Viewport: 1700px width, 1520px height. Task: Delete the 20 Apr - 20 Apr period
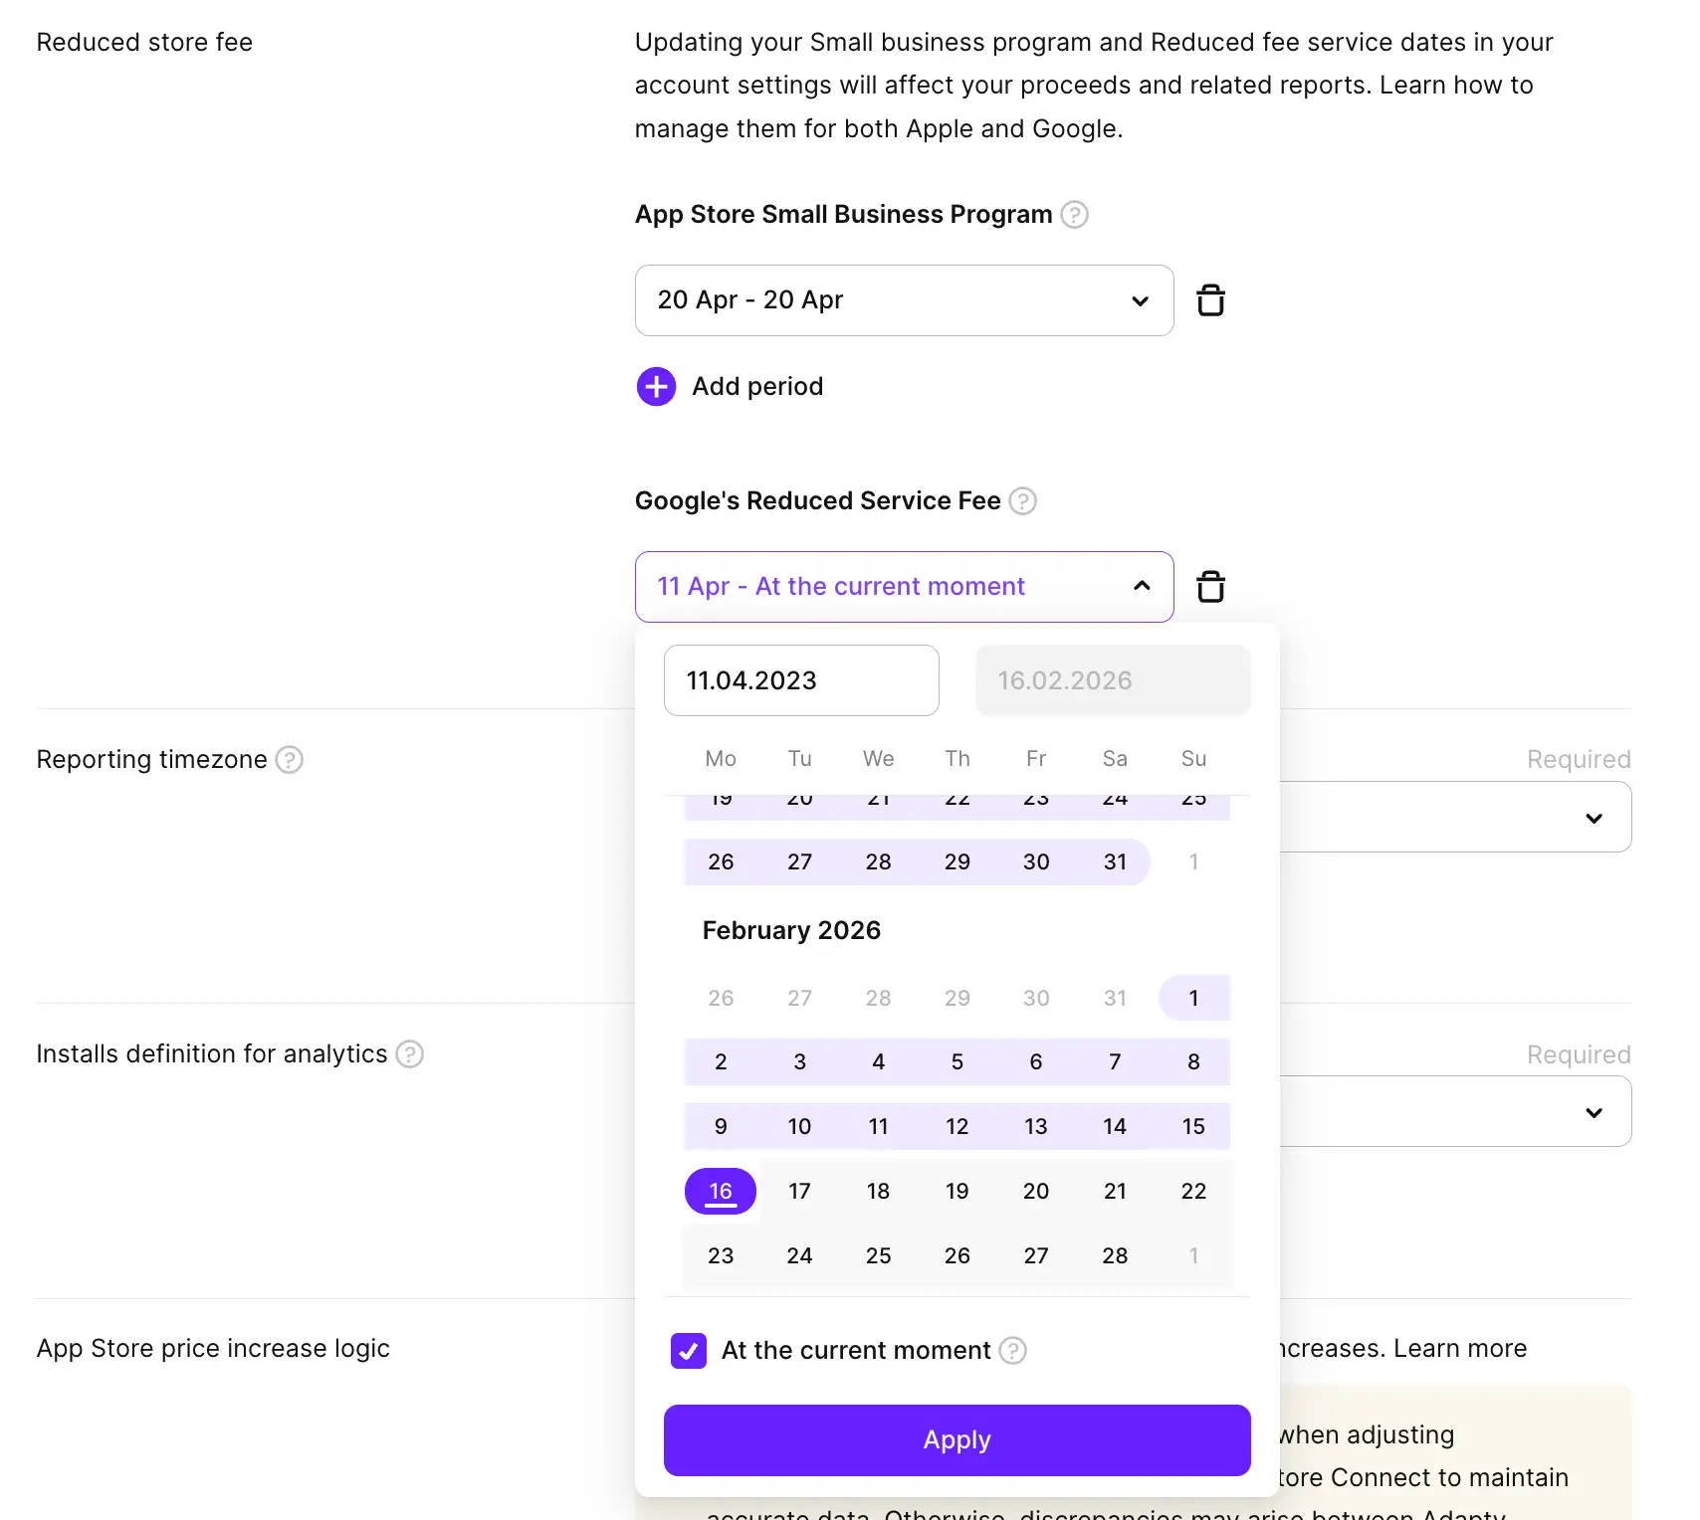pyautogui.click(x=1210, y=300)
